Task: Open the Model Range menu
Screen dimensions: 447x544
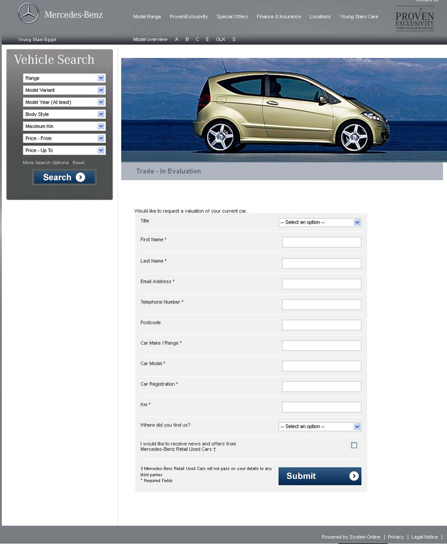Action: pos(147,17)
